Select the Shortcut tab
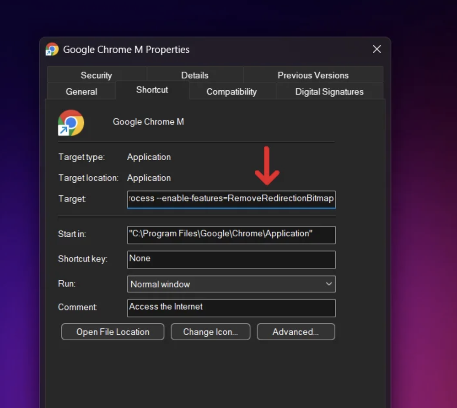457x408 pixels. click(152, 90)
